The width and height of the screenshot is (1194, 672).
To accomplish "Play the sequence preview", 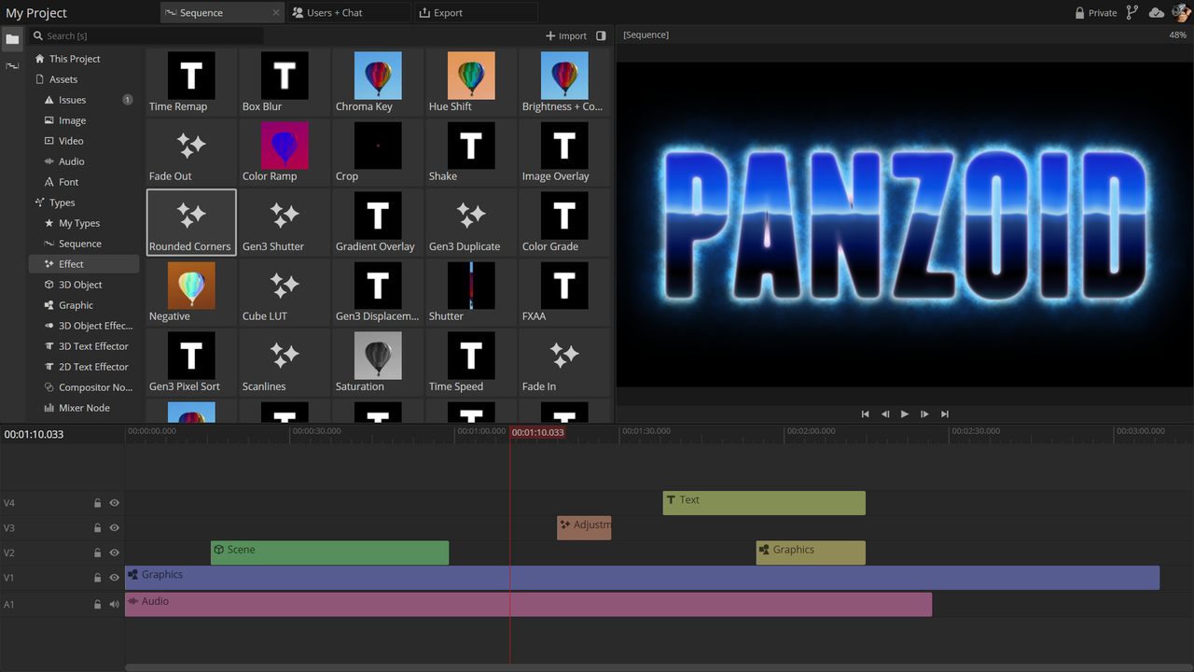I will [x=904, y=414].
